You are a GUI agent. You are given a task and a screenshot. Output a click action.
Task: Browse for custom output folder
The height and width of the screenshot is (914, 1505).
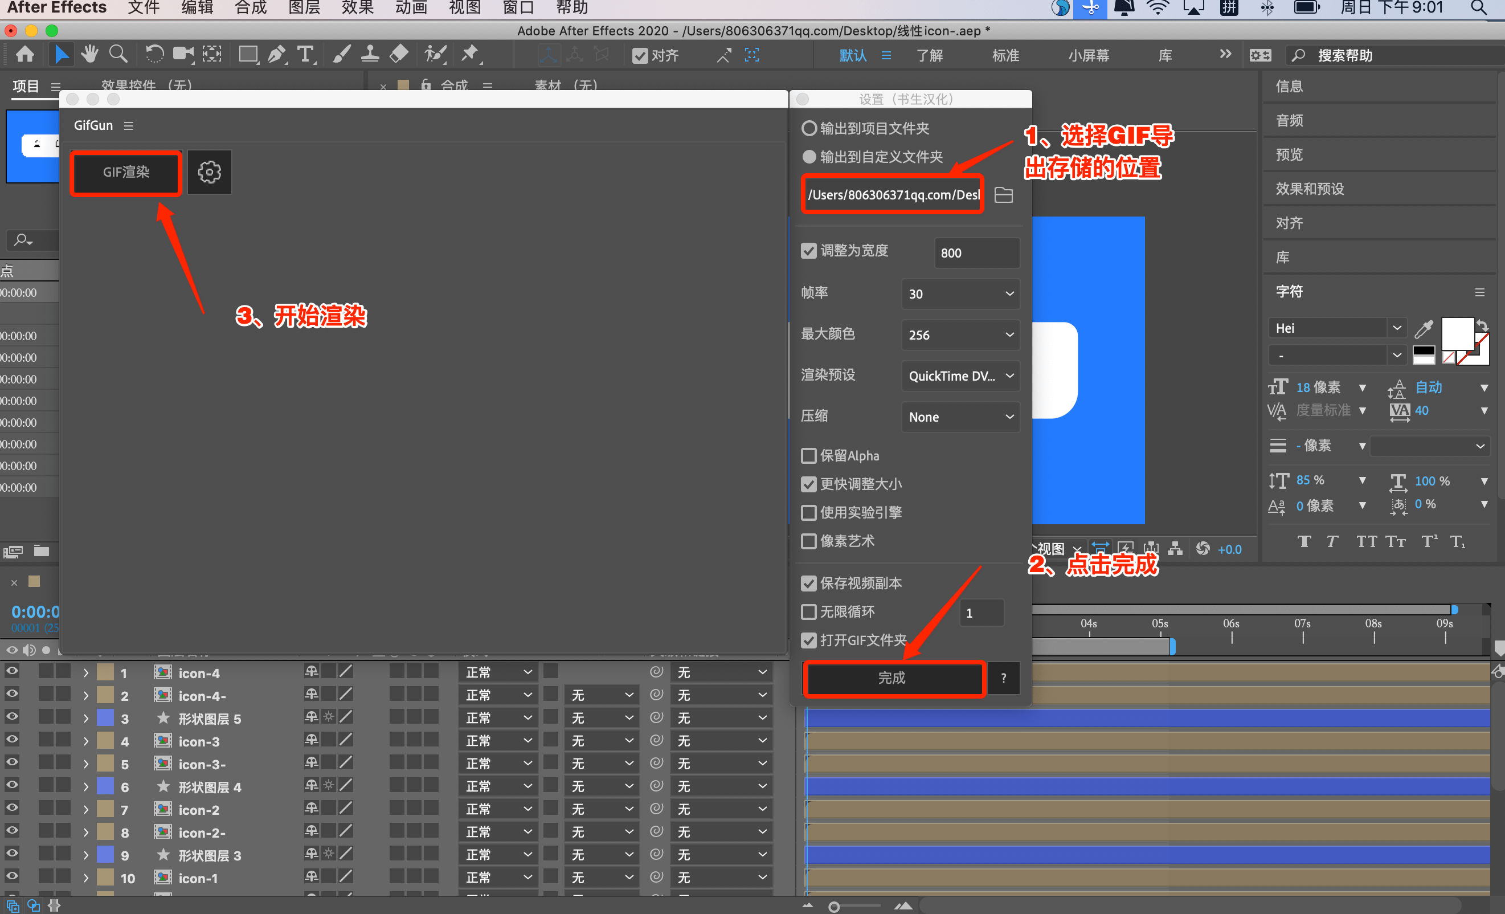[1004, 195]
